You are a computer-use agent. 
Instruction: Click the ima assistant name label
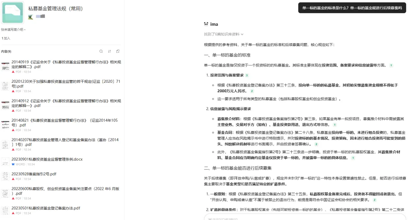pos(214,24)
